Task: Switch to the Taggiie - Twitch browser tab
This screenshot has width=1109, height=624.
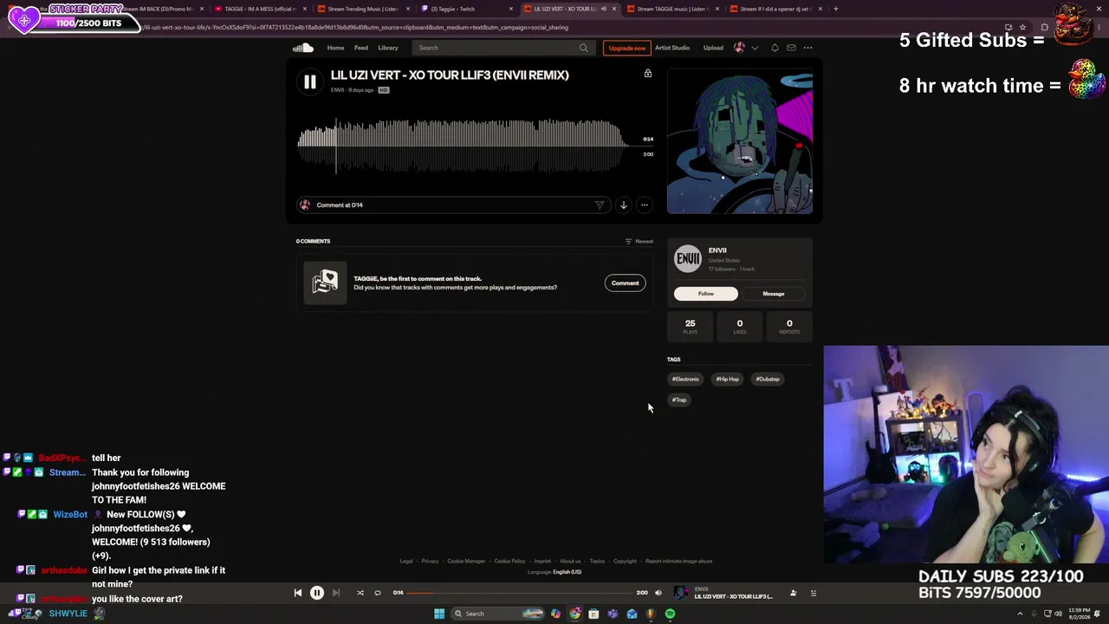Action: [x=466, y=9]
